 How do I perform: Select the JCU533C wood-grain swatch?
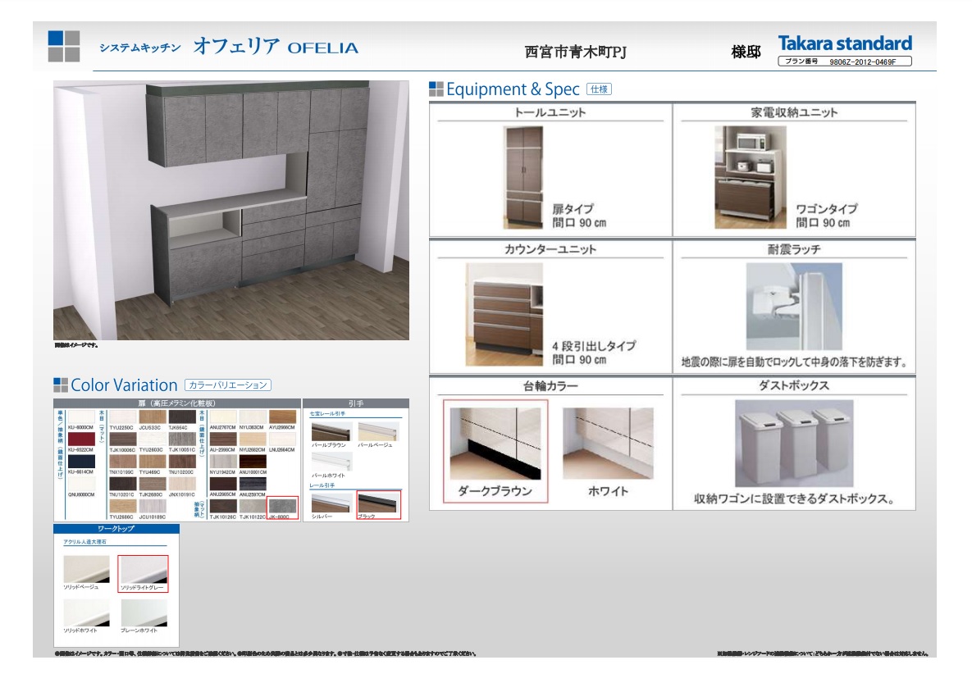coord(153,417)
